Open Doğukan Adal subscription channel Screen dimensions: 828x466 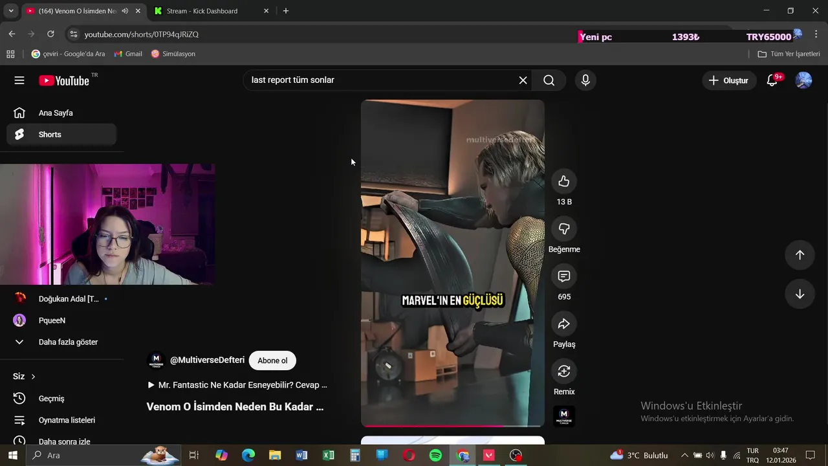[61, 299]
